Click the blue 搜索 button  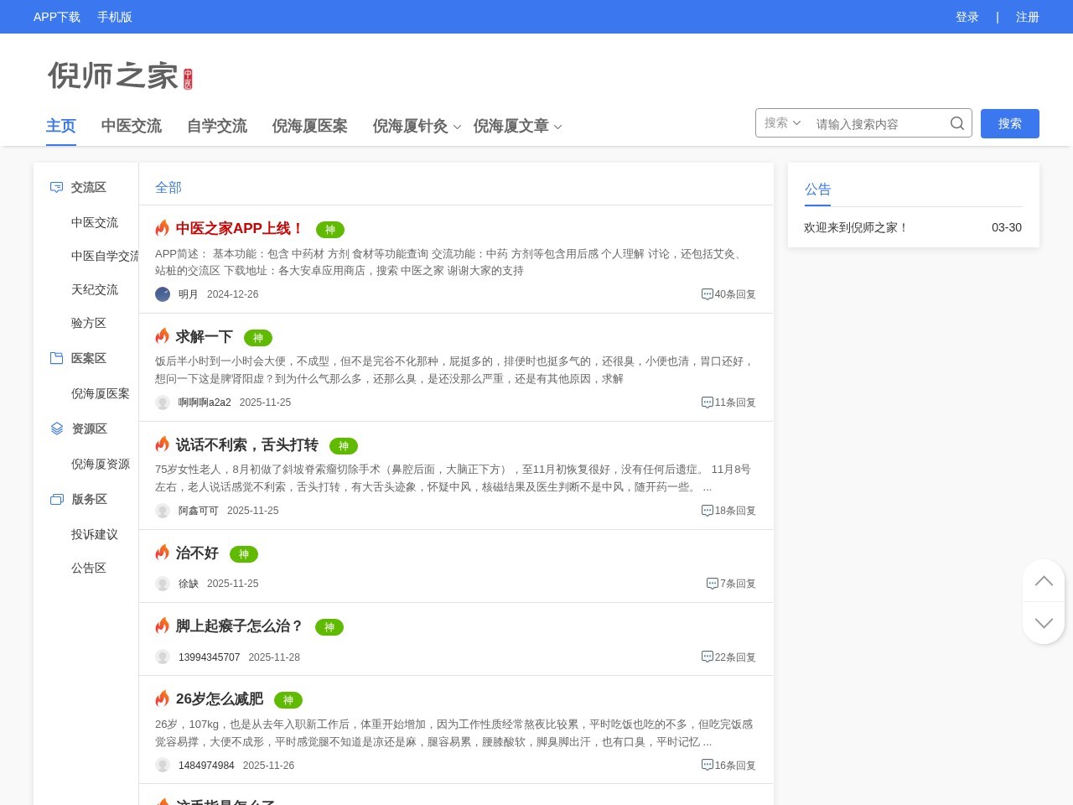pyautogui.click(x=1010, y=123)
